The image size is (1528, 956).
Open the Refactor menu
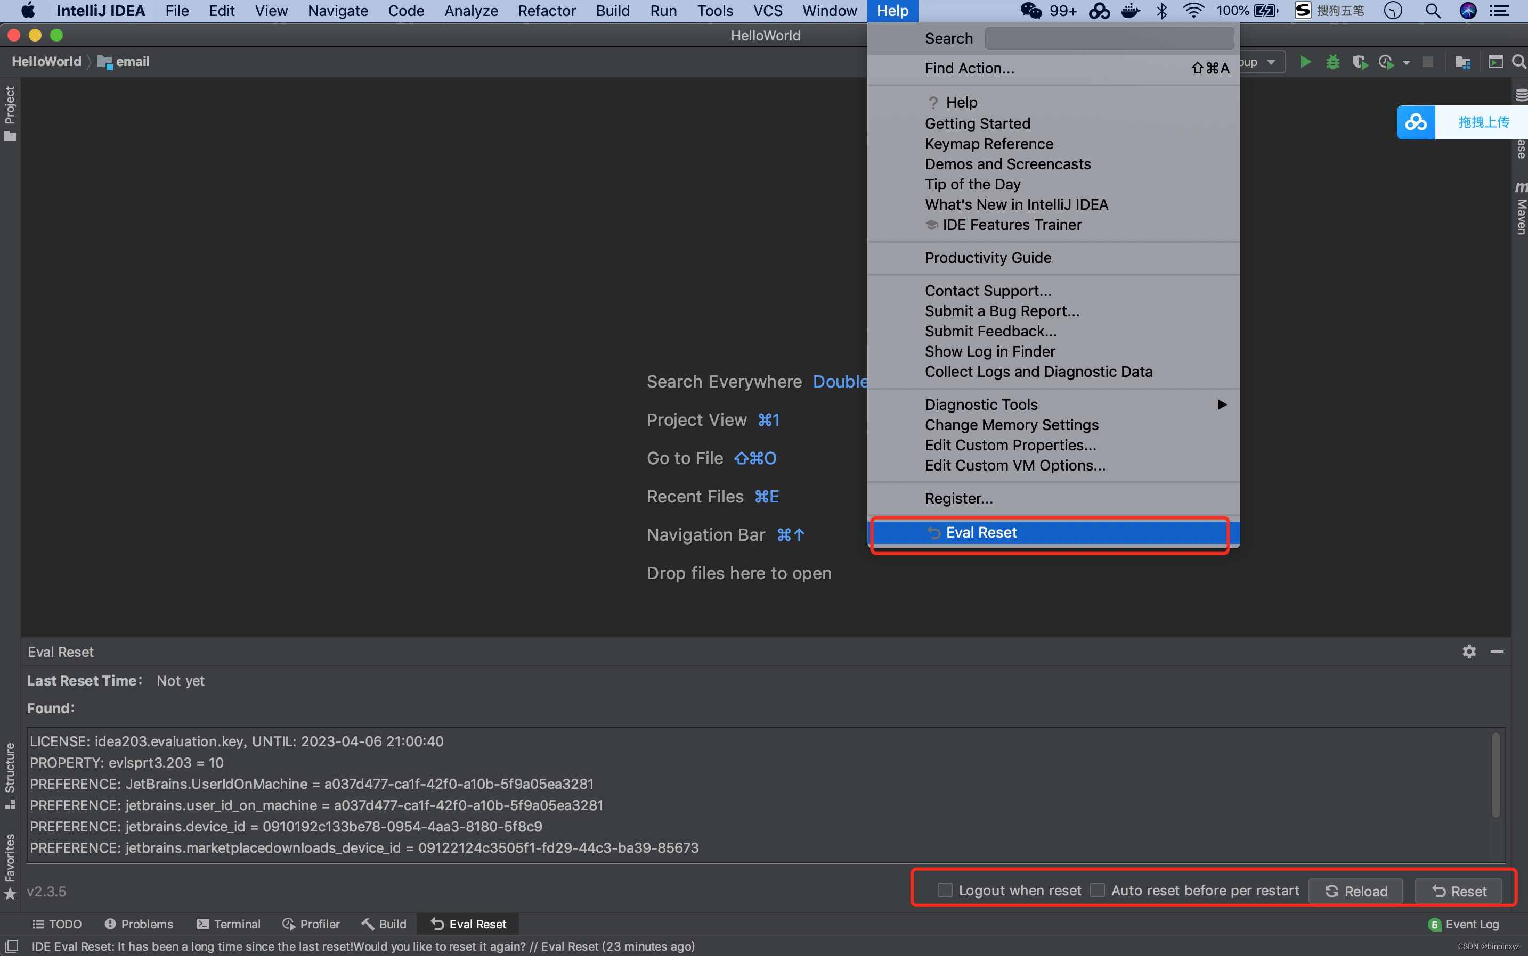click(546, 11)
